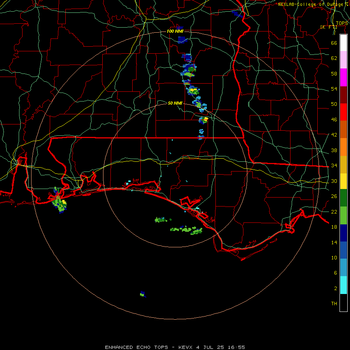Viewport: 350px width, 350px height.
Task: Click the legend value '38'
Action: tap(334, 150)
